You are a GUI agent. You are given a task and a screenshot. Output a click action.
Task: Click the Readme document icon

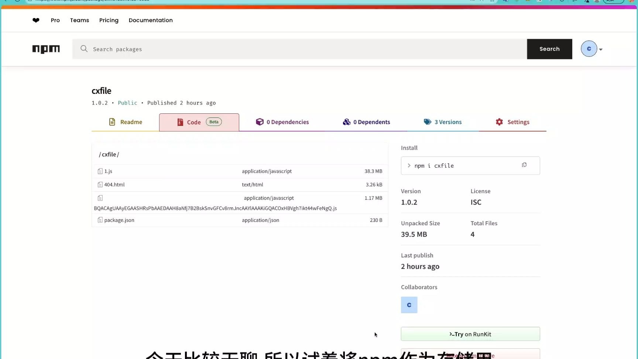112,122
